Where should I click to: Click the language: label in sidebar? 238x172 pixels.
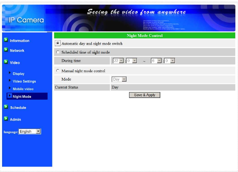click(11, 132)
